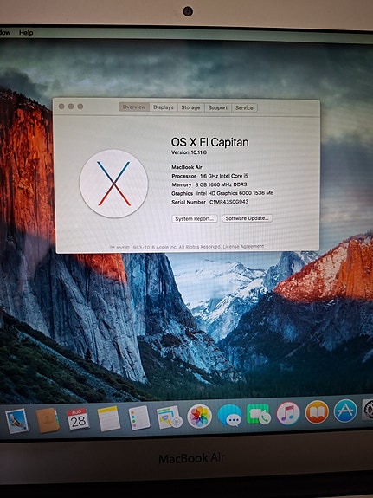The image size is (373, 498).
Task: Open iBooks in the Dock
Action: [x=317, y=412]
